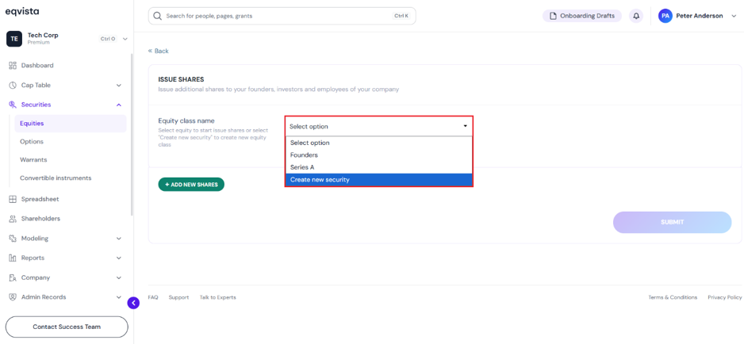Image resolution: width=744 pixels, height=344 pixels.
Task: Click the PA user avatar
Action: (x=665, y=16)
